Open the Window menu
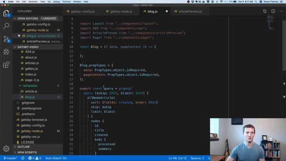The height and width of the screenshot is (161, 286). pyautogui.click(x=77, y=2)
